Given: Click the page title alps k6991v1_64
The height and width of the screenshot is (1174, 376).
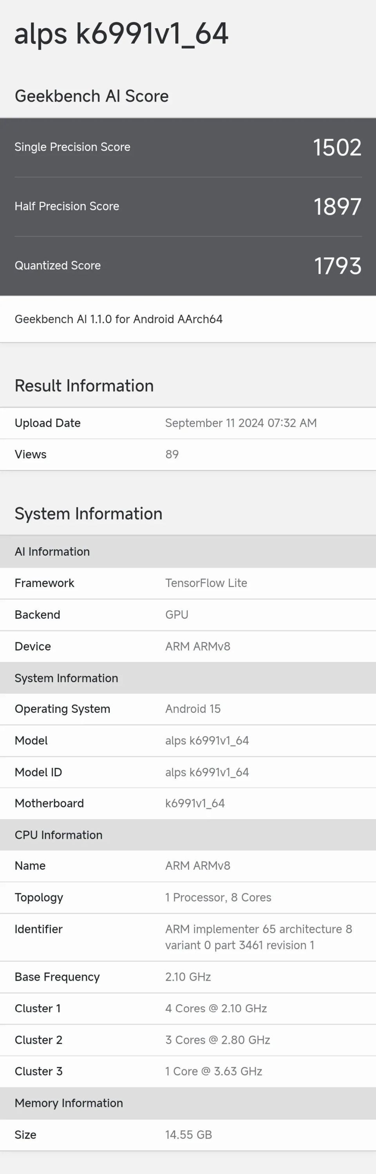Looking at the screenshot, I should pyautogui.click(x=121, y=34).
